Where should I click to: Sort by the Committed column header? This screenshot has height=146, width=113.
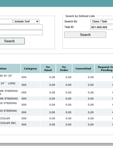coord(83,68)
